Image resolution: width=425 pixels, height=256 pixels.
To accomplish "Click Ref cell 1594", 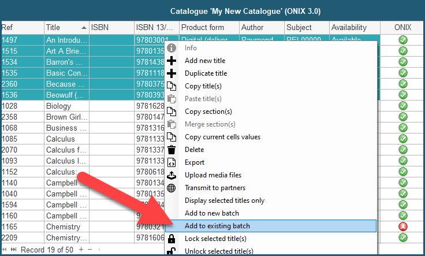I will click(22, 205).
